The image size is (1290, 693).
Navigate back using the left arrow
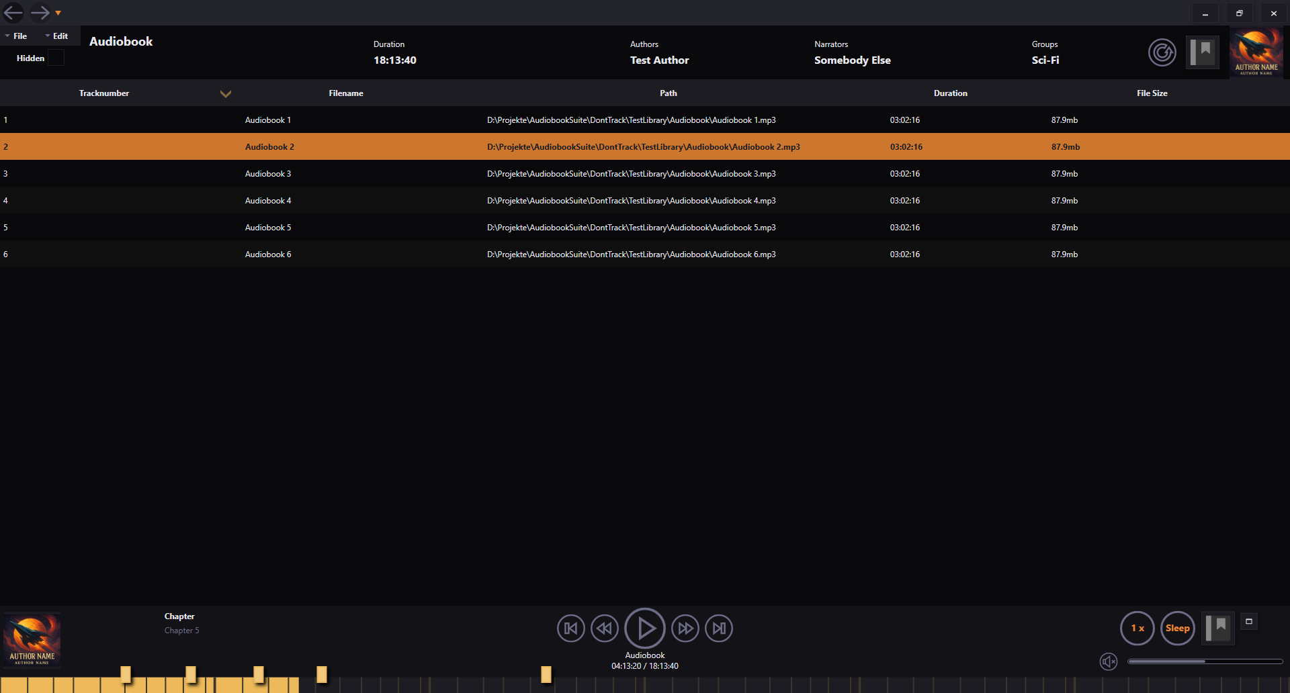[x=12, y=12]
